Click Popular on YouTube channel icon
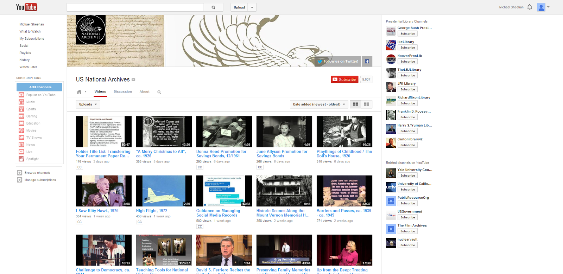563x274 pixels. coord(21,95)
